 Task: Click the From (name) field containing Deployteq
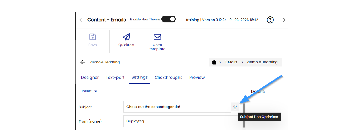point(181,121)
